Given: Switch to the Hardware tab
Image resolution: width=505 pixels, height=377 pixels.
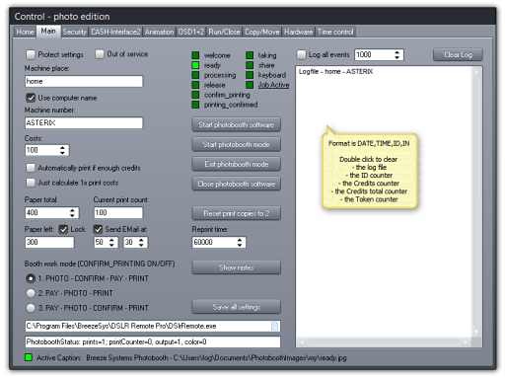Looking at the screenshot, I should (x=298, y=32).
